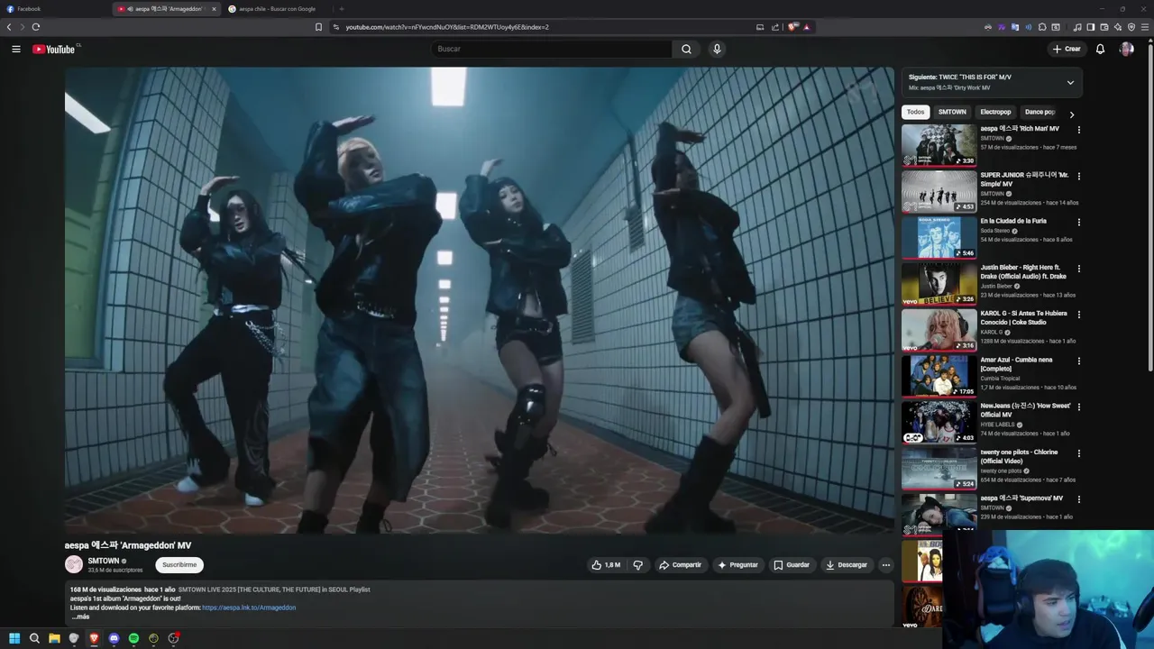Show more filter chips with right arrow
This screenshot has width=1154, height=649.
coord(1071,114)
